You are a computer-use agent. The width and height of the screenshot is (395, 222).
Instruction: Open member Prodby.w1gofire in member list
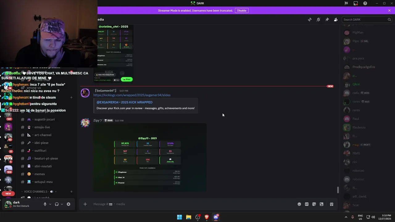[364, 67]
